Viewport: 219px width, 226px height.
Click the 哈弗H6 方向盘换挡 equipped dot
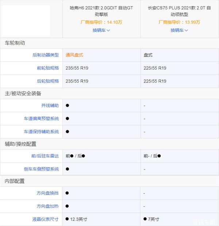tap(68, 193)
